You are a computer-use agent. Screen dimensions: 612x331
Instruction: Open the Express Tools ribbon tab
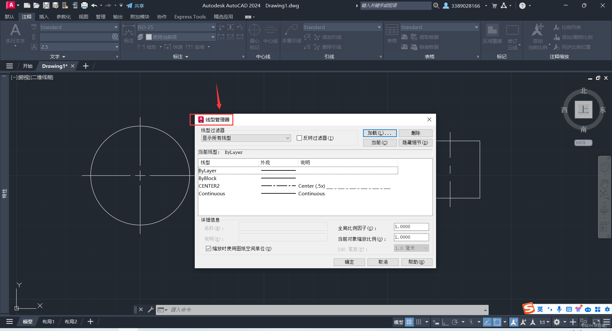tap(190, 17)
